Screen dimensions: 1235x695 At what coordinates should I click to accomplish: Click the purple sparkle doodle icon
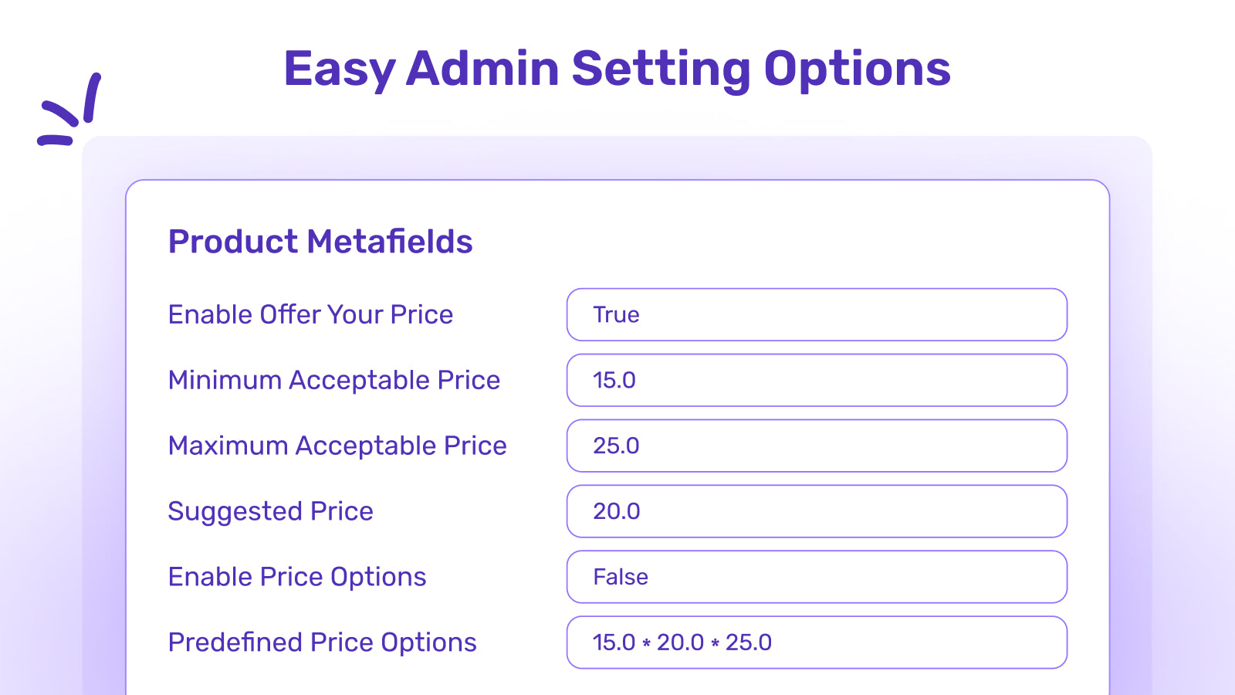point(69,110)
